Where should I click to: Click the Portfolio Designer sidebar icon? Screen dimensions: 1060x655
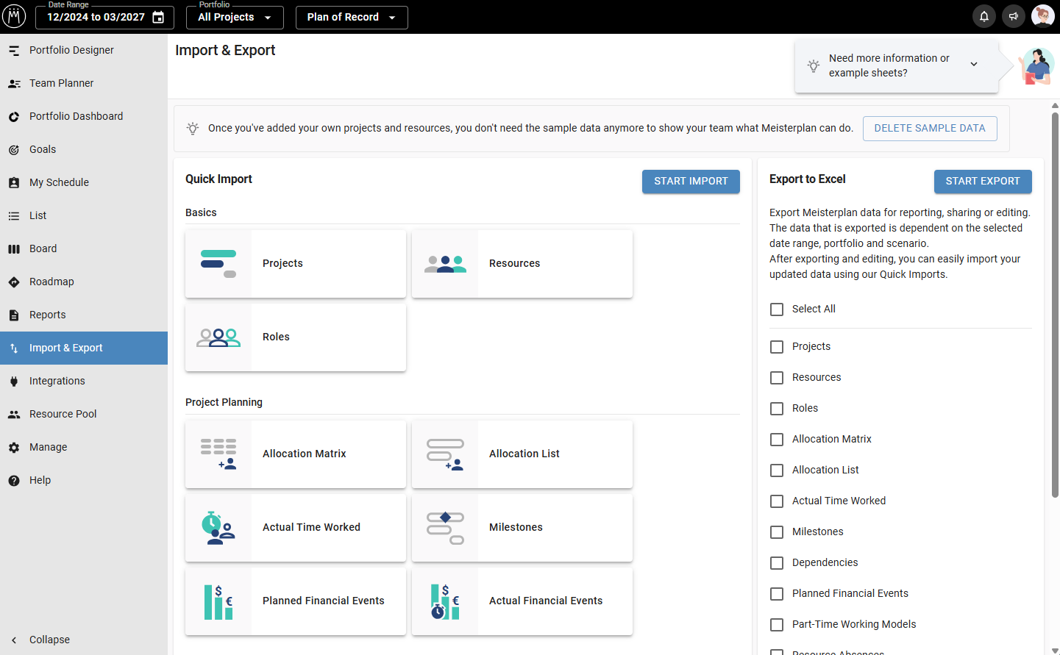click(14, 50)
